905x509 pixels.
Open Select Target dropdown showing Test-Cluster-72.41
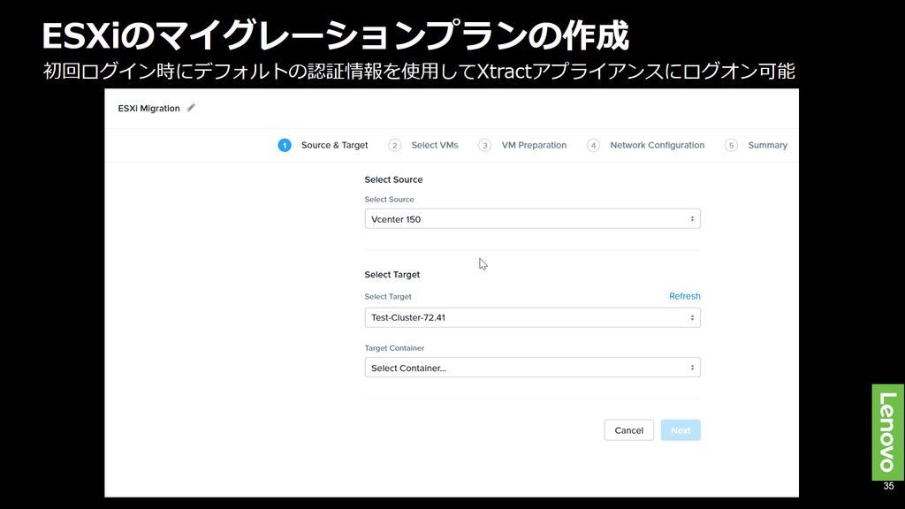point(532,317)
